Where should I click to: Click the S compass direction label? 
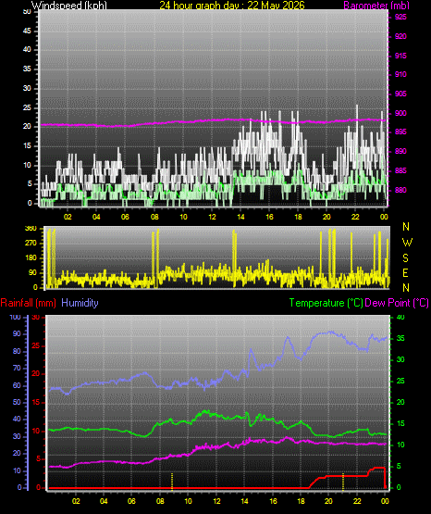(x=405, y=258)
